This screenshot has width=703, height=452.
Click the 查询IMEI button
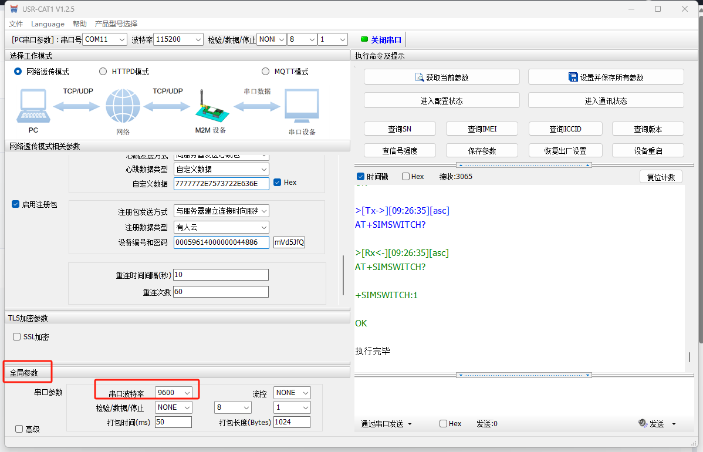(483, 129)
